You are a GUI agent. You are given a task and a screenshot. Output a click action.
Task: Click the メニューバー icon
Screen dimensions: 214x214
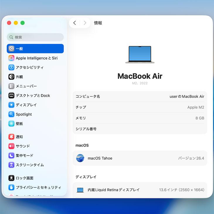(x=11, y=86)
